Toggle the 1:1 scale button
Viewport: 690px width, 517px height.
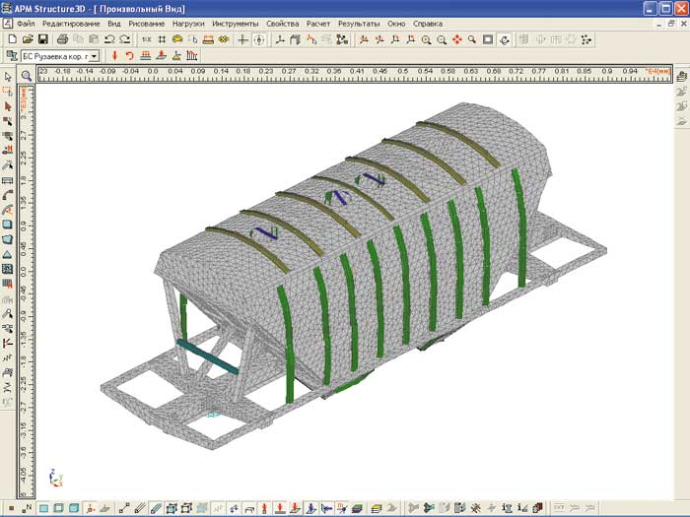tap(146, 39)
